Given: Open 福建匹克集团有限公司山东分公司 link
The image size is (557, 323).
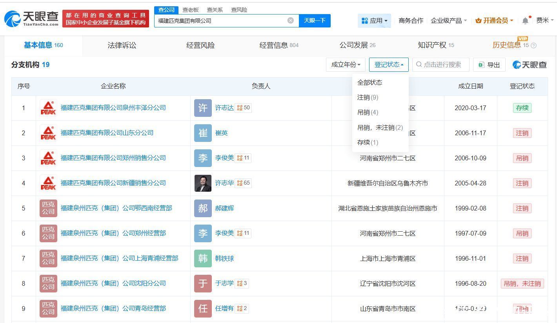Looking at the screenshot, I should (x=107, y=133).
